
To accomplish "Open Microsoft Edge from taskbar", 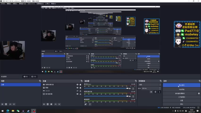I will [x=8, y=111].
